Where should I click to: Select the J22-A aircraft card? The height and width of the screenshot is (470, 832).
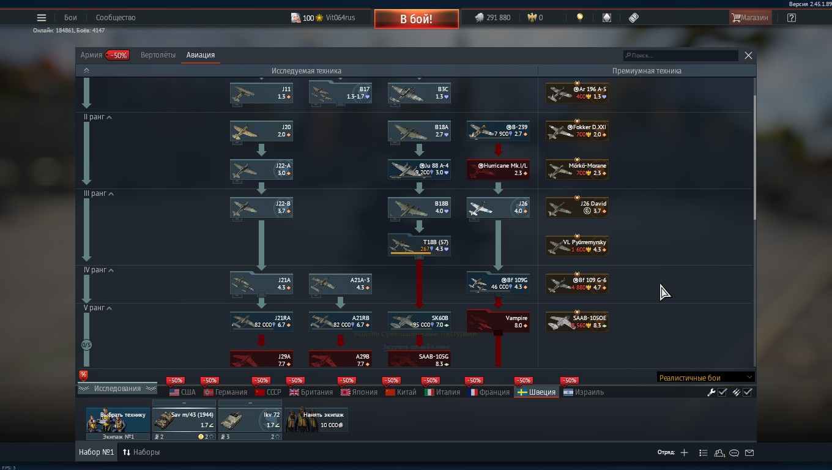(x=261, y=170)
